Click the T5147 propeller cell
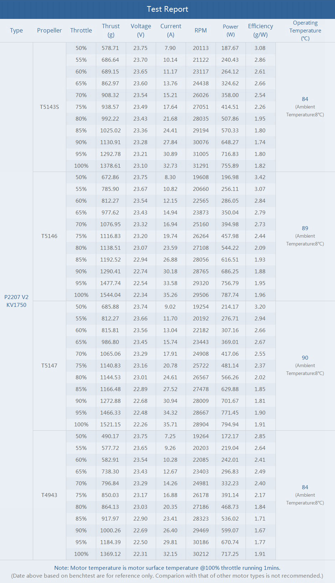This screenshot has width=335, height=583. [49, 366]
